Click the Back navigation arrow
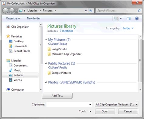 coord(5,11)
